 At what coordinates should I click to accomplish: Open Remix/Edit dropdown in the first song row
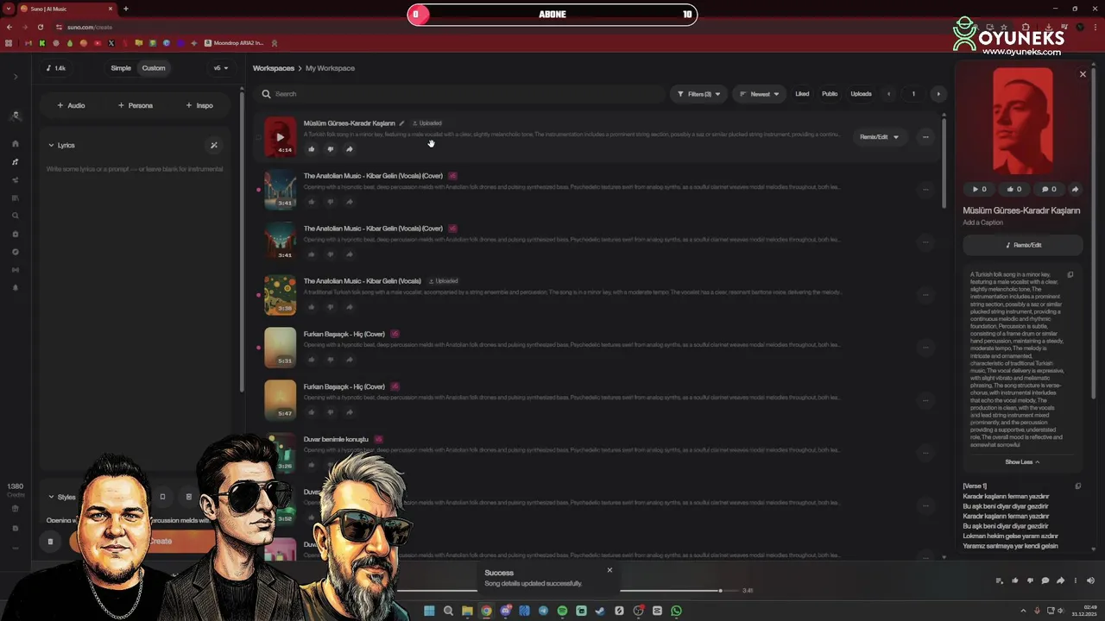[x=879, y=137]
